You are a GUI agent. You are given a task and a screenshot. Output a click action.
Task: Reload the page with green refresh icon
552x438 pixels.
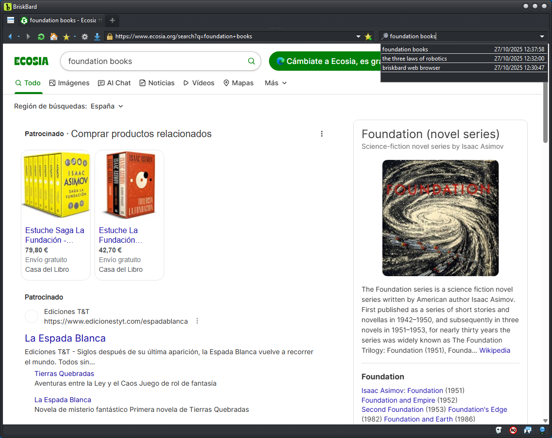point(41,36)
